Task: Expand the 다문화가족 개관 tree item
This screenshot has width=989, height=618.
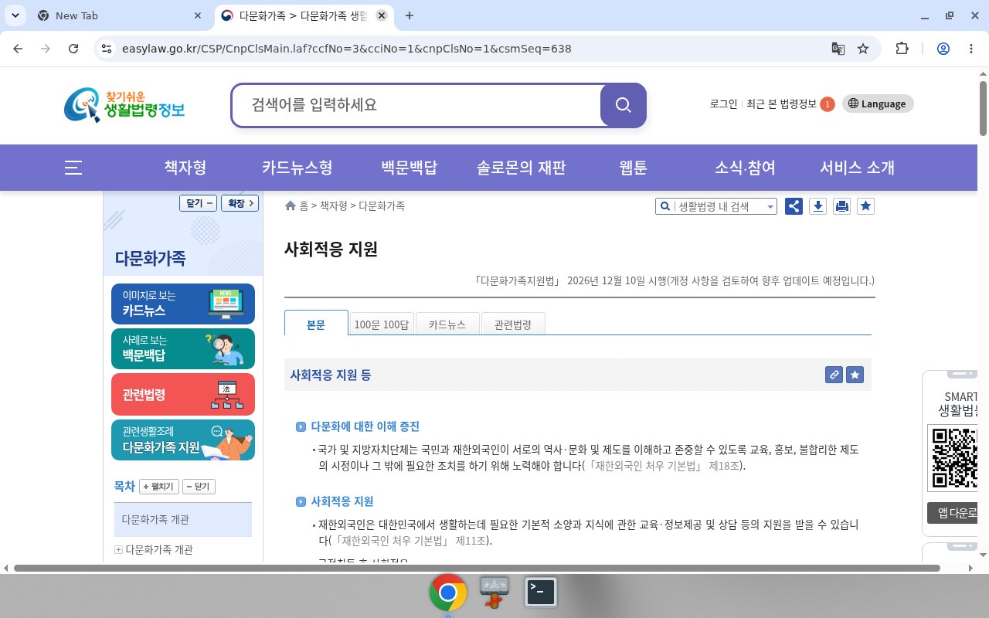Action: pos(118,550)
